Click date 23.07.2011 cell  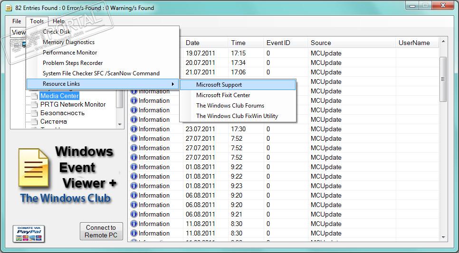click(x=200, y=129)
